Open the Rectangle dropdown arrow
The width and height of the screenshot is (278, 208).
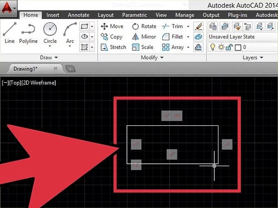tap(92, 27)
